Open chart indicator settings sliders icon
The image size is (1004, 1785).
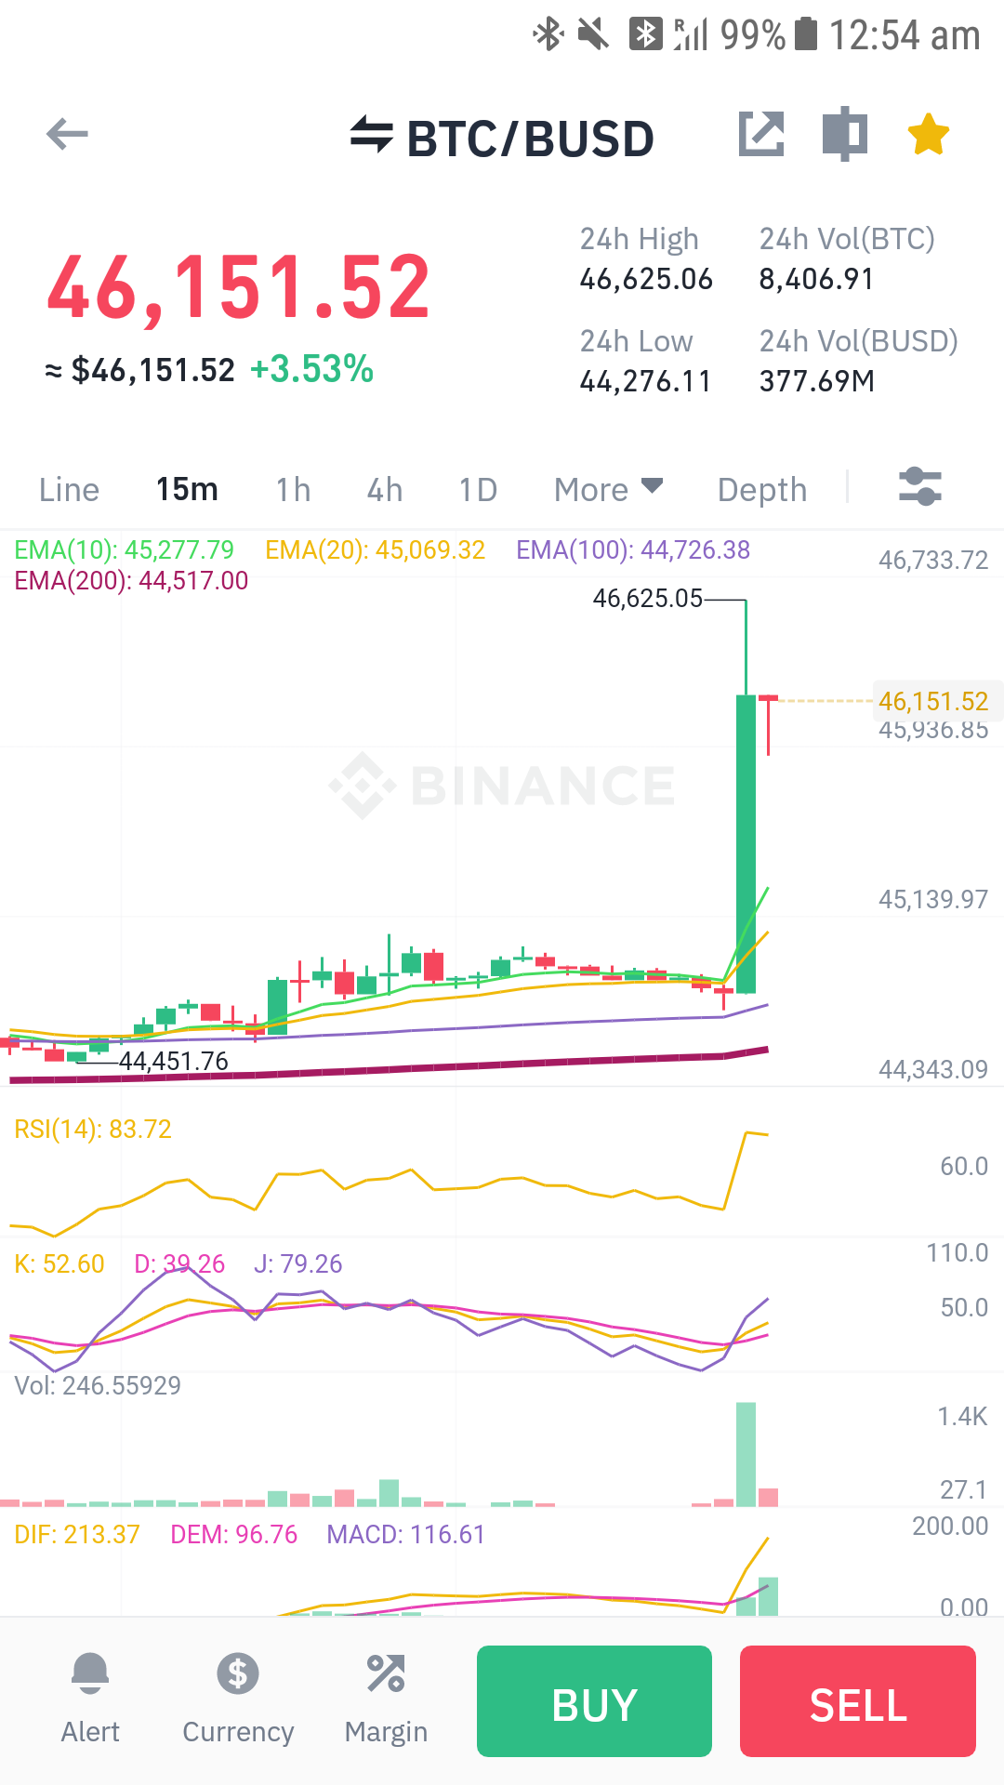(920, 487)
